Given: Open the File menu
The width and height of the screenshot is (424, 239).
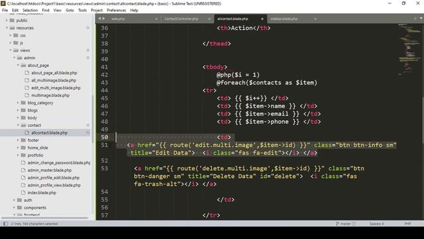Looking at the screenshot, I should [5, 11].
